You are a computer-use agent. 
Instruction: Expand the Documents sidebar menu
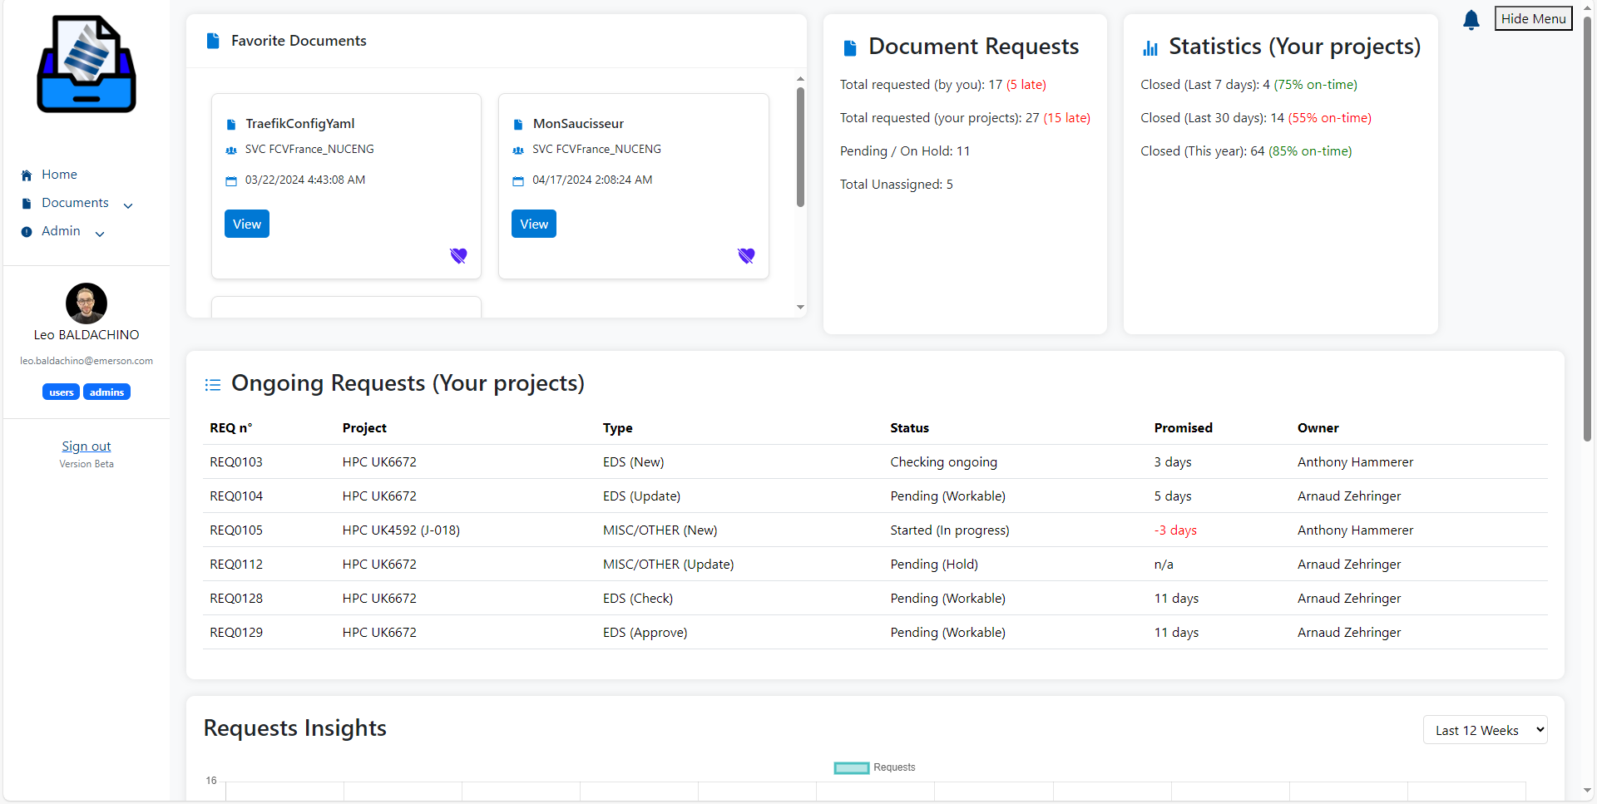coord(127,205)
